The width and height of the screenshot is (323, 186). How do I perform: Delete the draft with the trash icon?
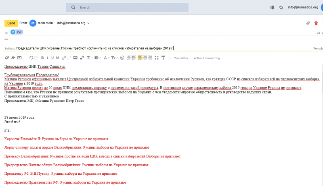click(316, 23)
